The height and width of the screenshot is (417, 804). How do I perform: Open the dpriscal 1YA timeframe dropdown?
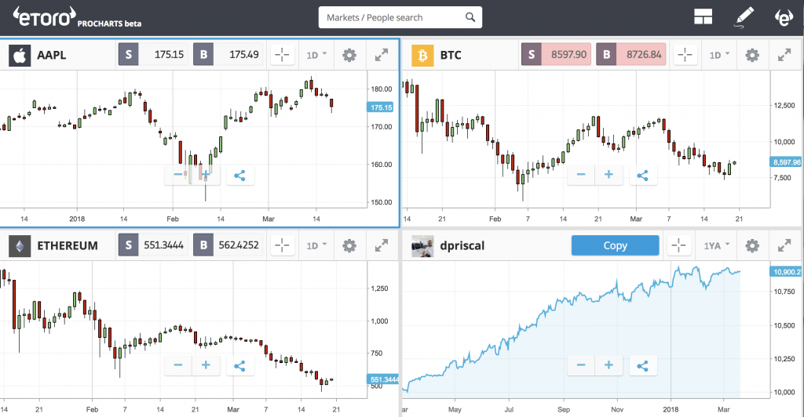[x=716, y=245]
